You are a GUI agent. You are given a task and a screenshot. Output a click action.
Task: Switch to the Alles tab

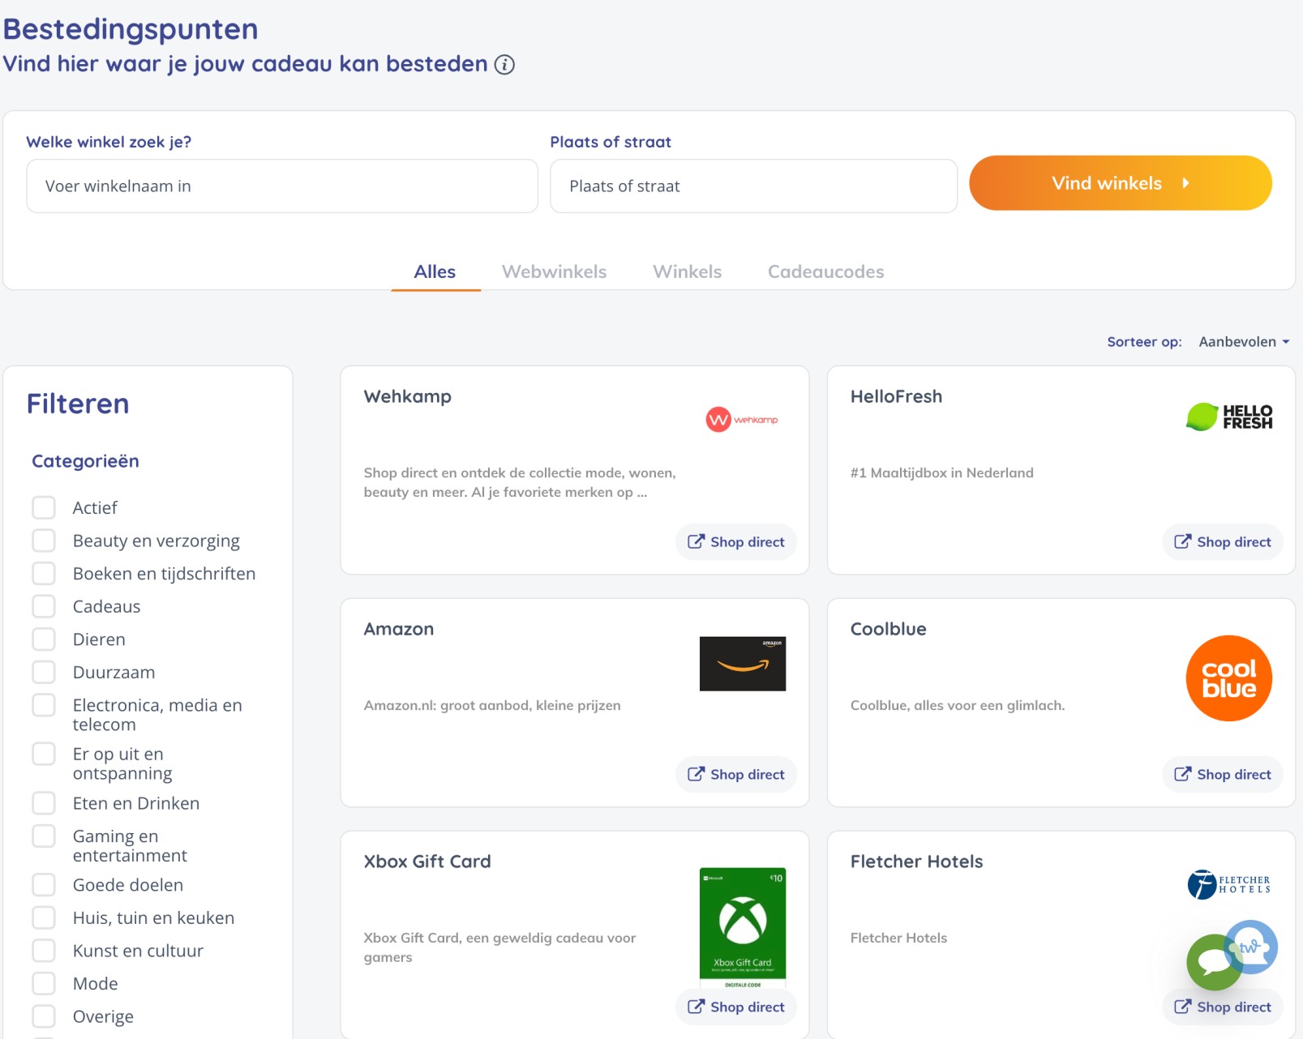tap(435, 272)
